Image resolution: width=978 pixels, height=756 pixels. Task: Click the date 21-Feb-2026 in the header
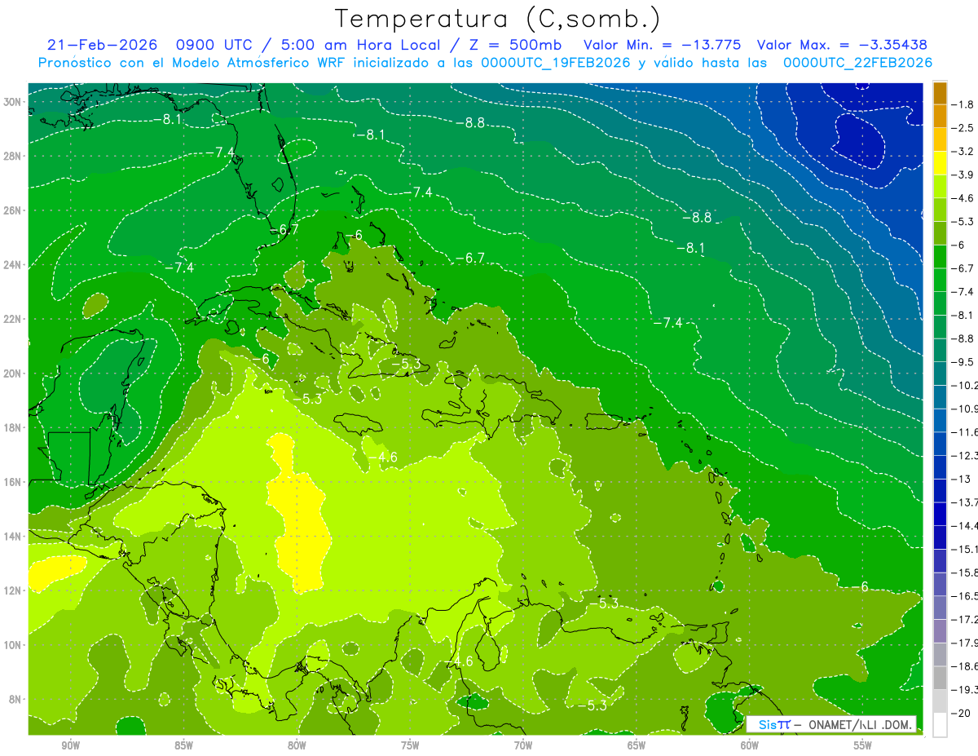tap(102, 45)
